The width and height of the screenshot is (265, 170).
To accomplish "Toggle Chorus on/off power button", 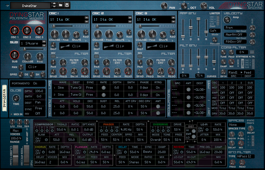I will 43,152.
